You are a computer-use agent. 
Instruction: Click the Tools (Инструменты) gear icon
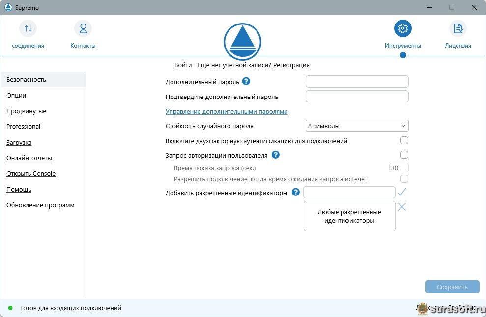(402, 28)
